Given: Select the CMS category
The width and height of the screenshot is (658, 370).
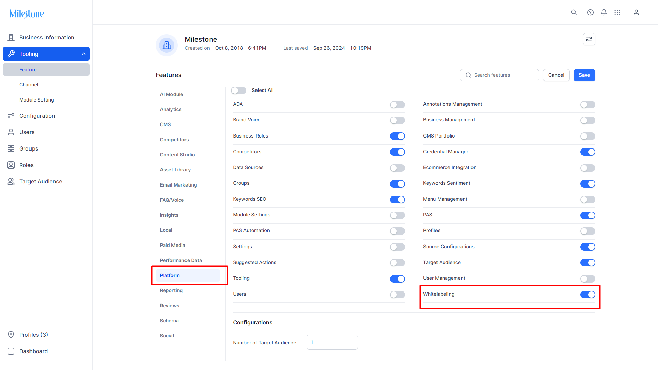Looking at the screenshot, I should point(188,124).
